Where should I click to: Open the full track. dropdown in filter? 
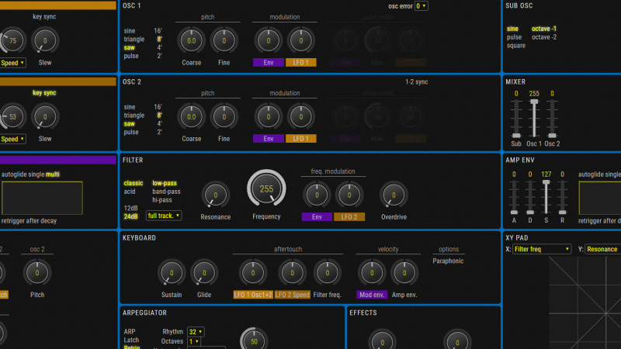pos(164,216)
